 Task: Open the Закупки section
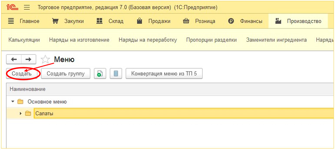(x=68, y=21)
